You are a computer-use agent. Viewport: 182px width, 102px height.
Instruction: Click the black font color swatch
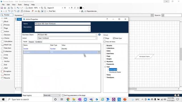tap(81, 8)
